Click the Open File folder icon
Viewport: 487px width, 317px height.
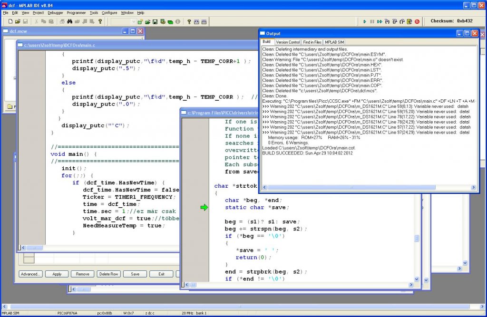(x=18, y=21)
